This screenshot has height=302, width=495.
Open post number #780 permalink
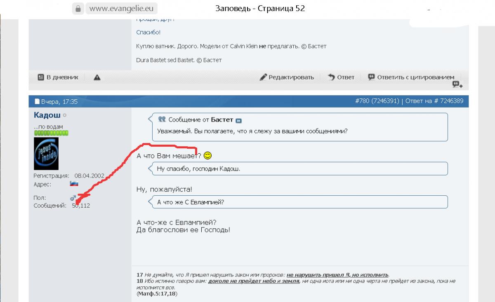pyautogui.click(x=362, y=101)
